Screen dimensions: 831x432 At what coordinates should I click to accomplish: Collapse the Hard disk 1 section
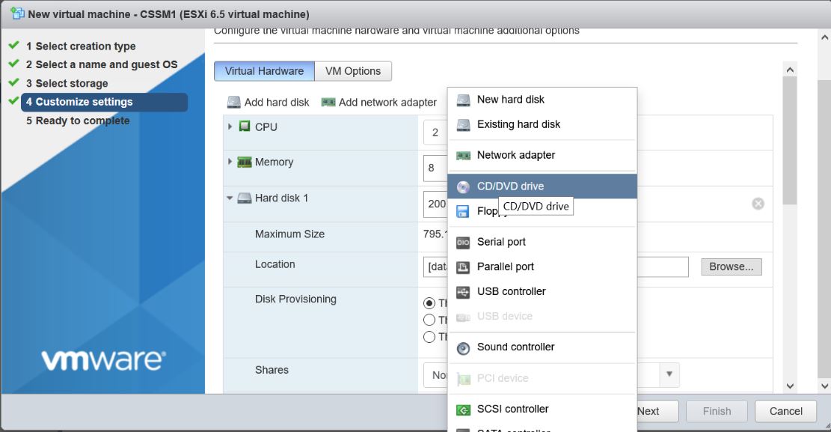230,198
